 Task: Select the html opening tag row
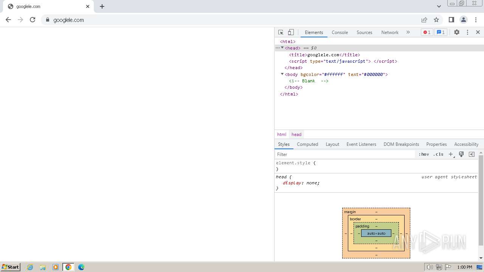(x=288, y=42)
